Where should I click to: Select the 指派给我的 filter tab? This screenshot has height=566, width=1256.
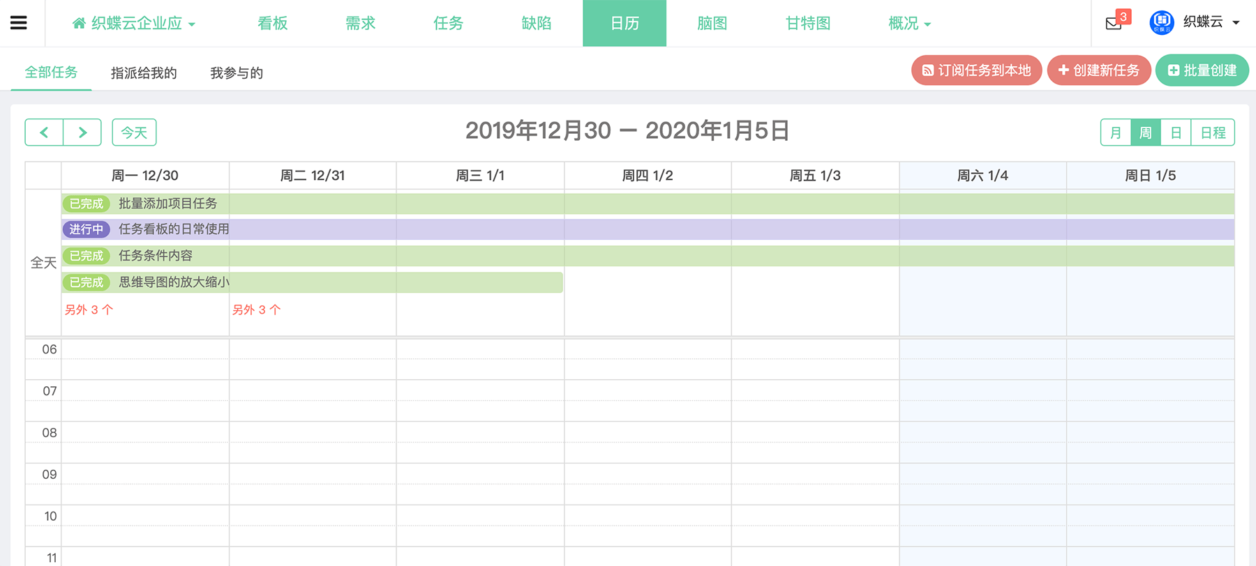pyautogui.click(x=144, y=72)
